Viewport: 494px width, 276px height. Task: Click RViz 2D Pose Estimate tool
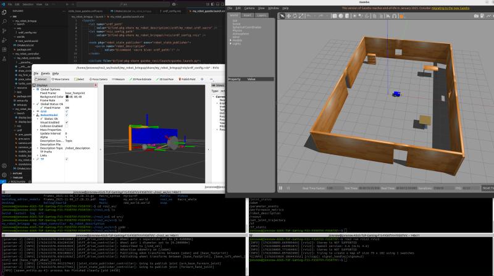(141, 79)
